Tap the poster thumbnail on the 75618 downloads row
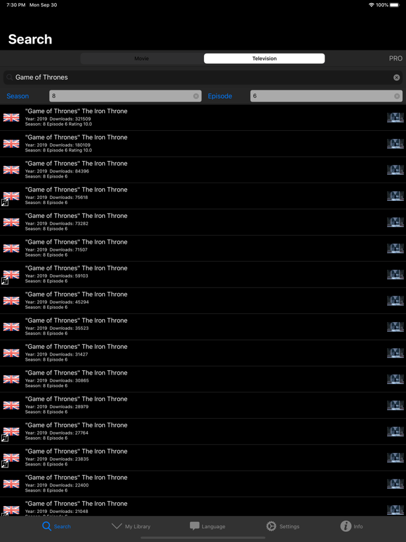The width and height of the screenshot is (406, 542). coord(395,196)
